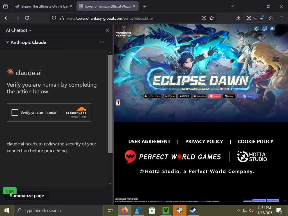The image size is (288, 216).
Task: Click the muted volume tray icon
Action: click(x=251, y=210)
